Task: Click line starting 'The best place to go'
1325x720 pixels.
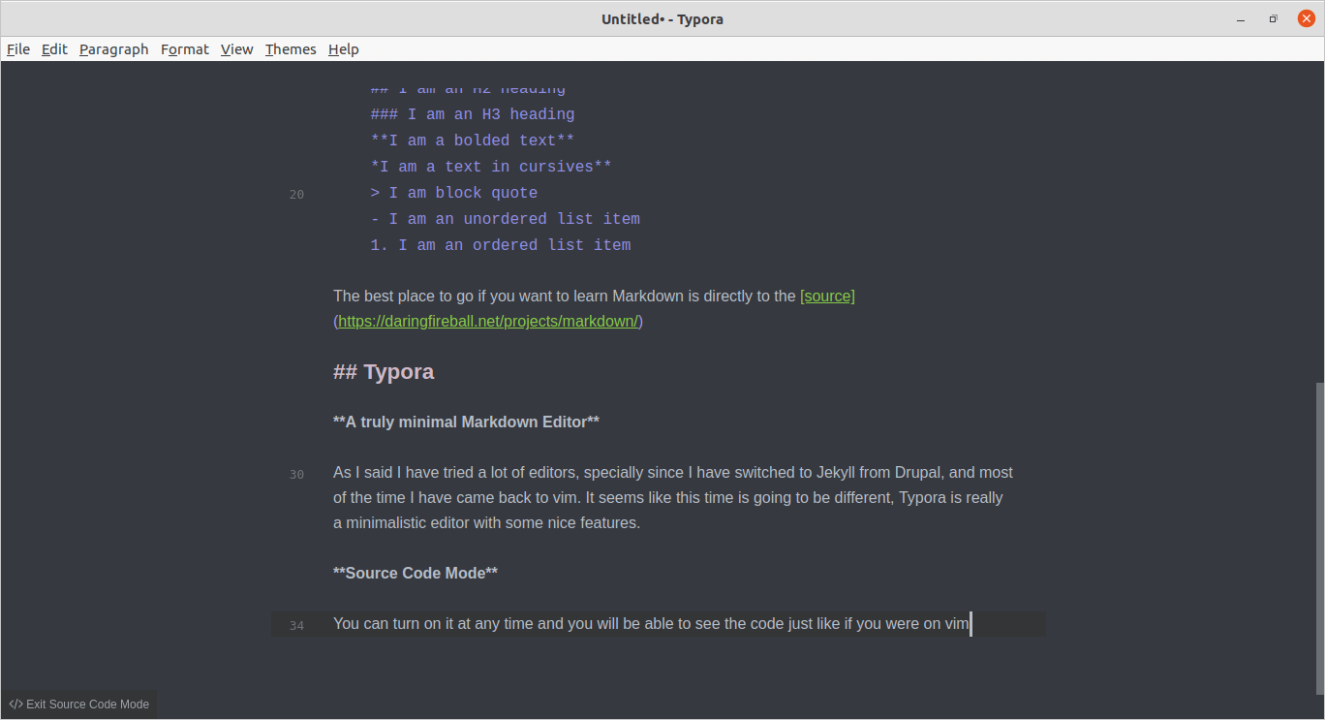Action: (x=594, y=297)
